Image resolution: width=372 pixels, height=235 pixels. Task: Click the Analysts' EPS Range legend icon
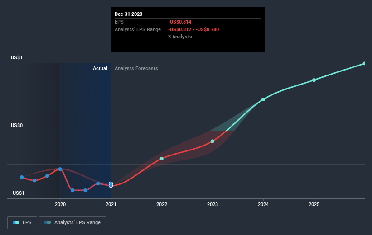tap(48, 222)
